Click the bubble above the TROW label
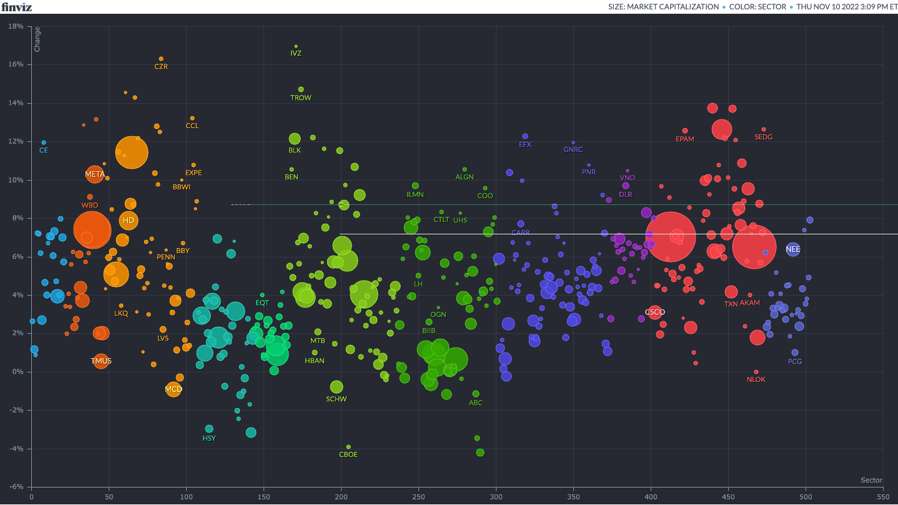 tap(301, 89)
